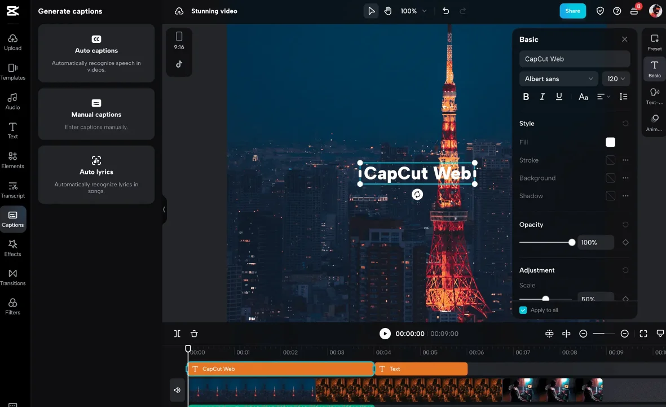Toggle italic formatting
This screenshot has width=666, height=407.
(542, 97)
